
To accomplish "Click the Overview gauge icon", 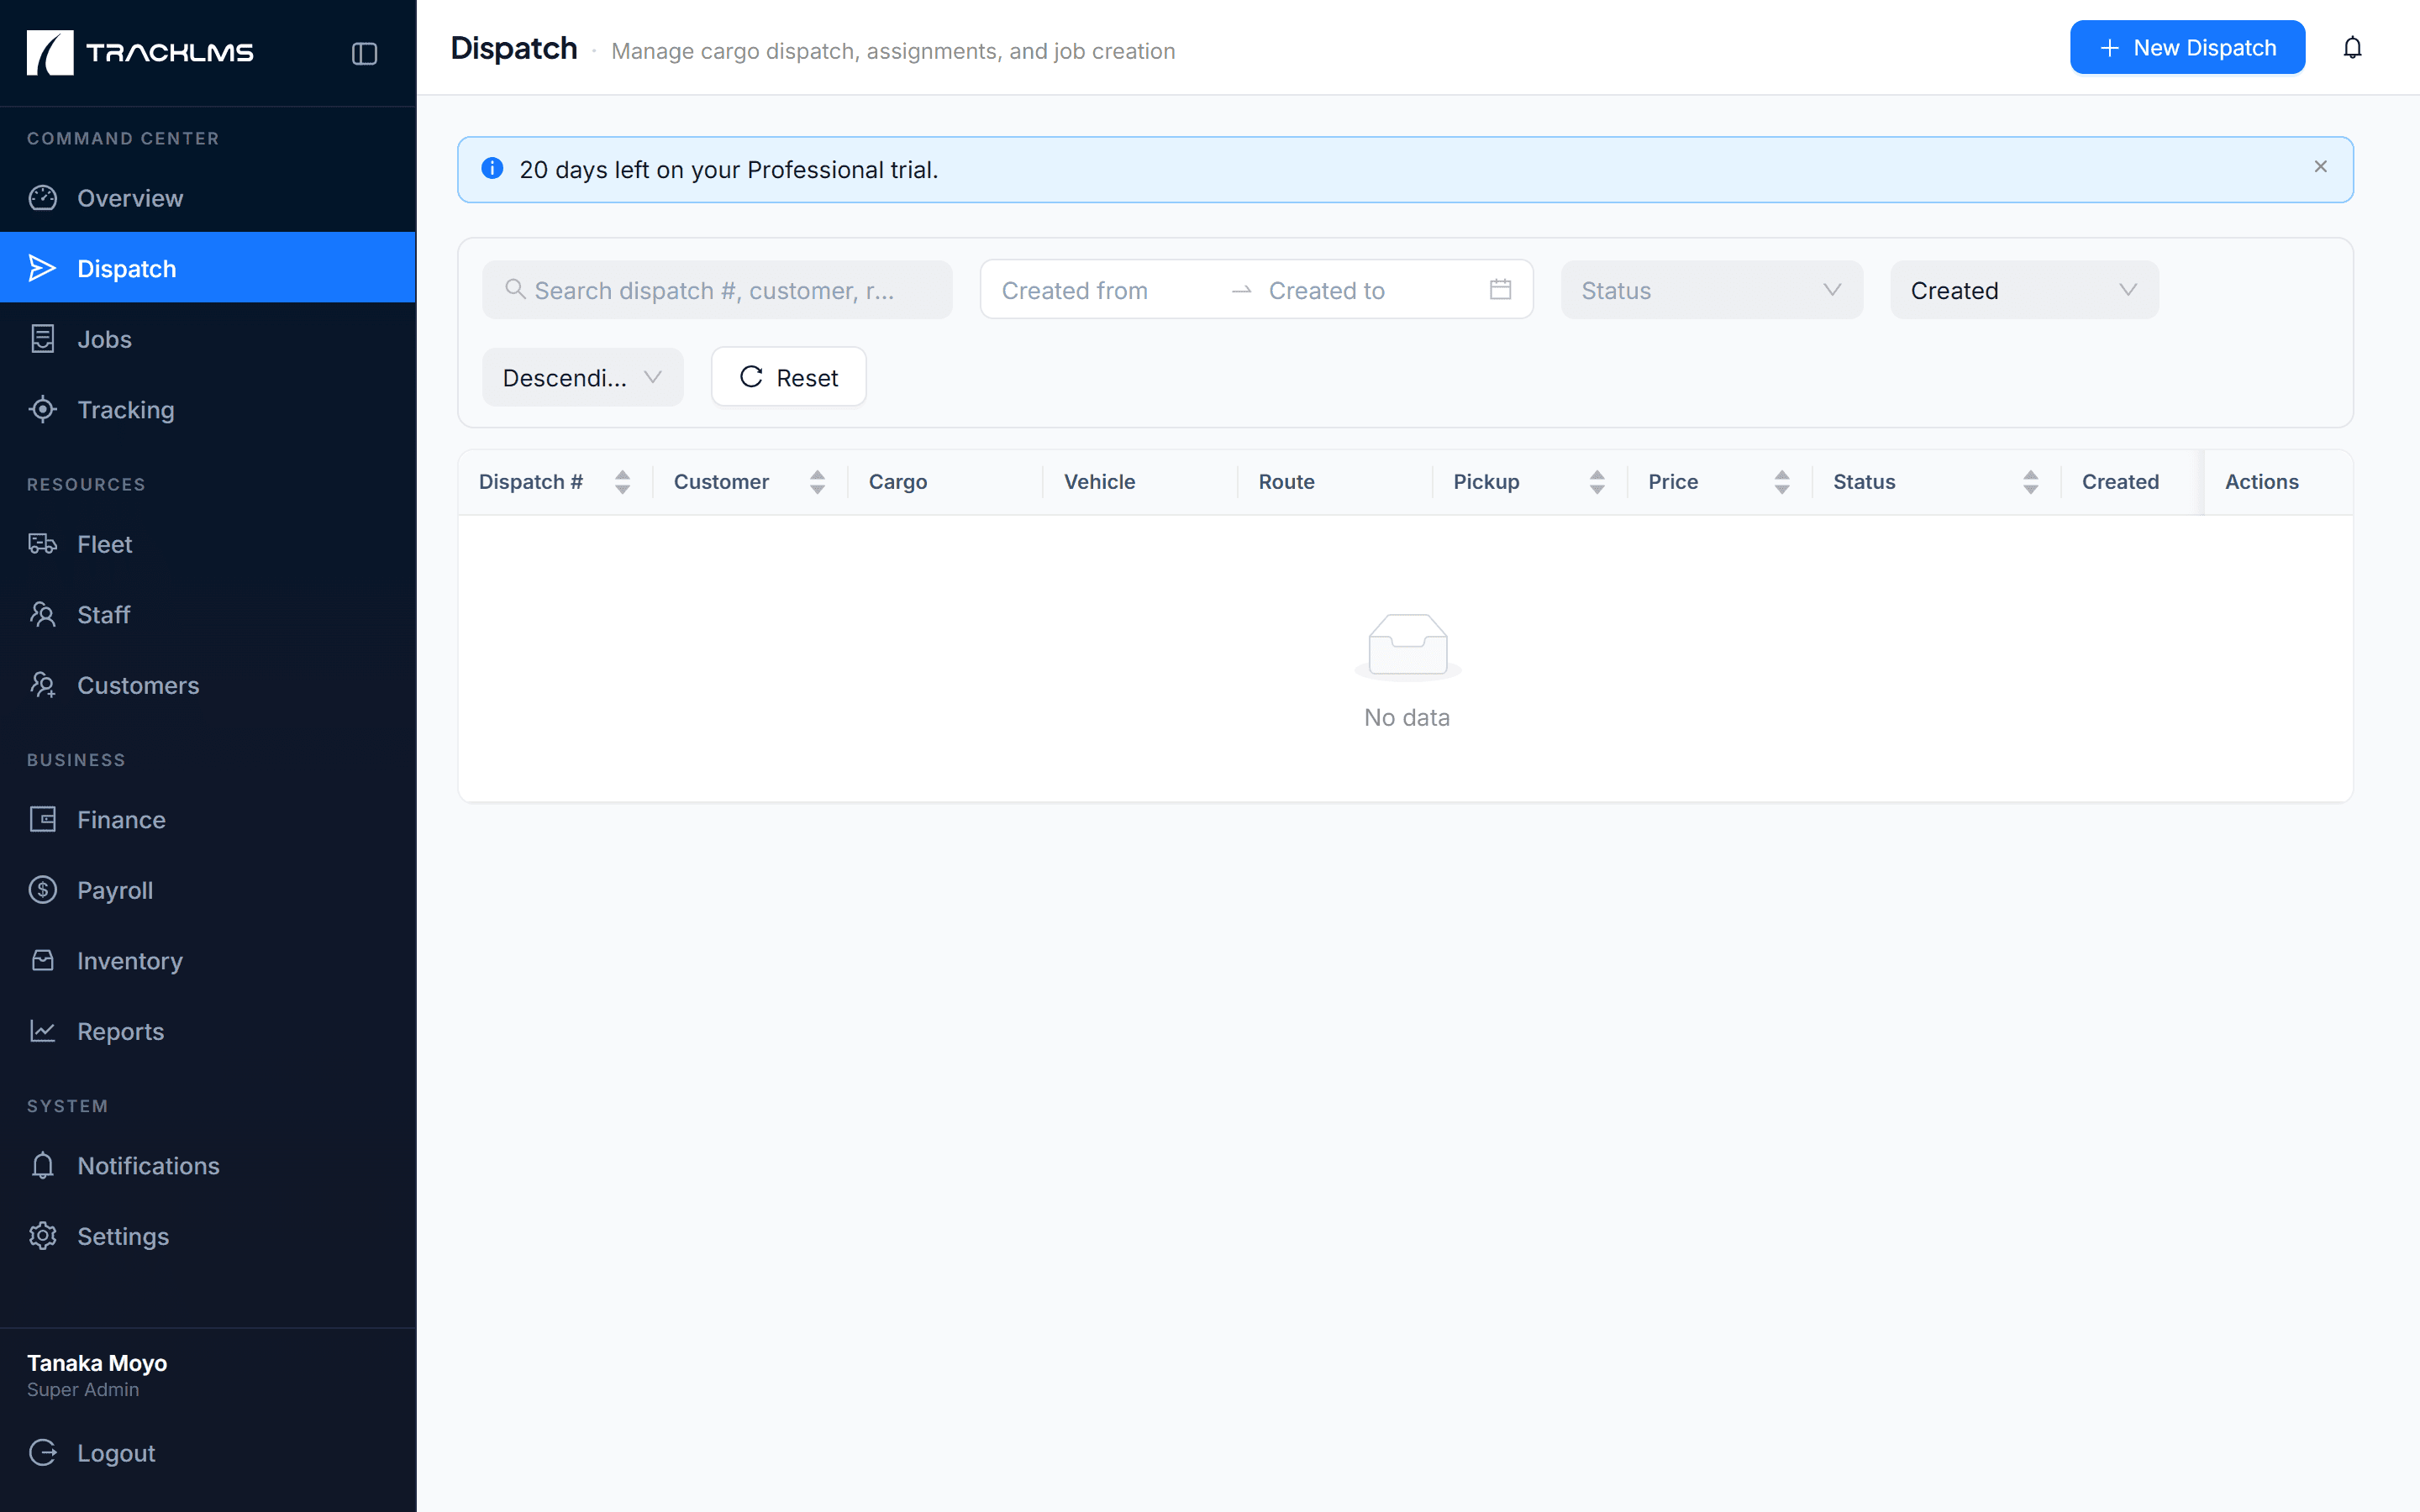I will pos(43,198).
